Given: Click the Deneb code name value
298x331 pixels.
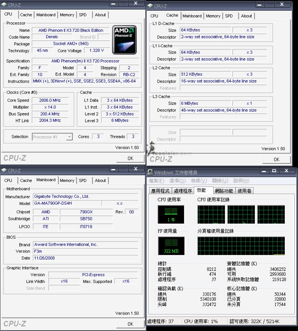Looking at the screenshot, I should tap(52, 37).
